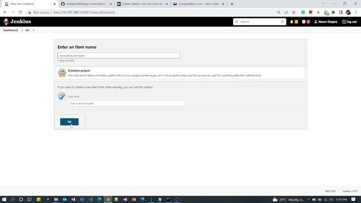Open Windows taskbar search

[12, 199]
